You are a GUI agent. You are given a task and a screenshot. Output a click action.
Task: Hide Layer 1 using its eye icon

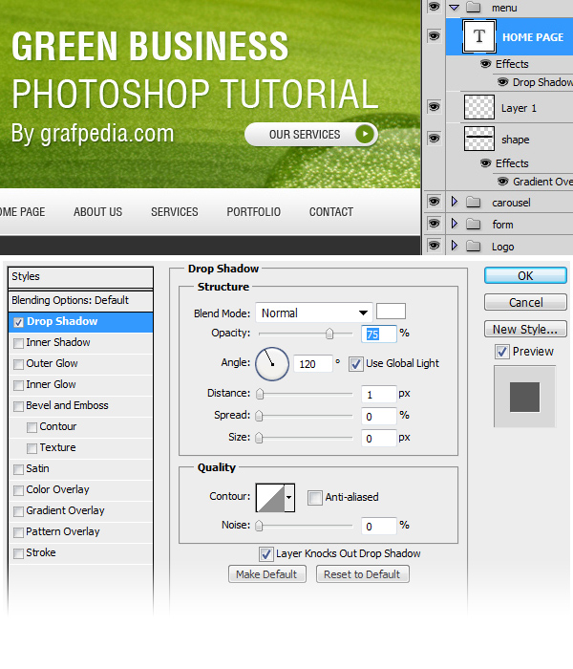(434, 107)
